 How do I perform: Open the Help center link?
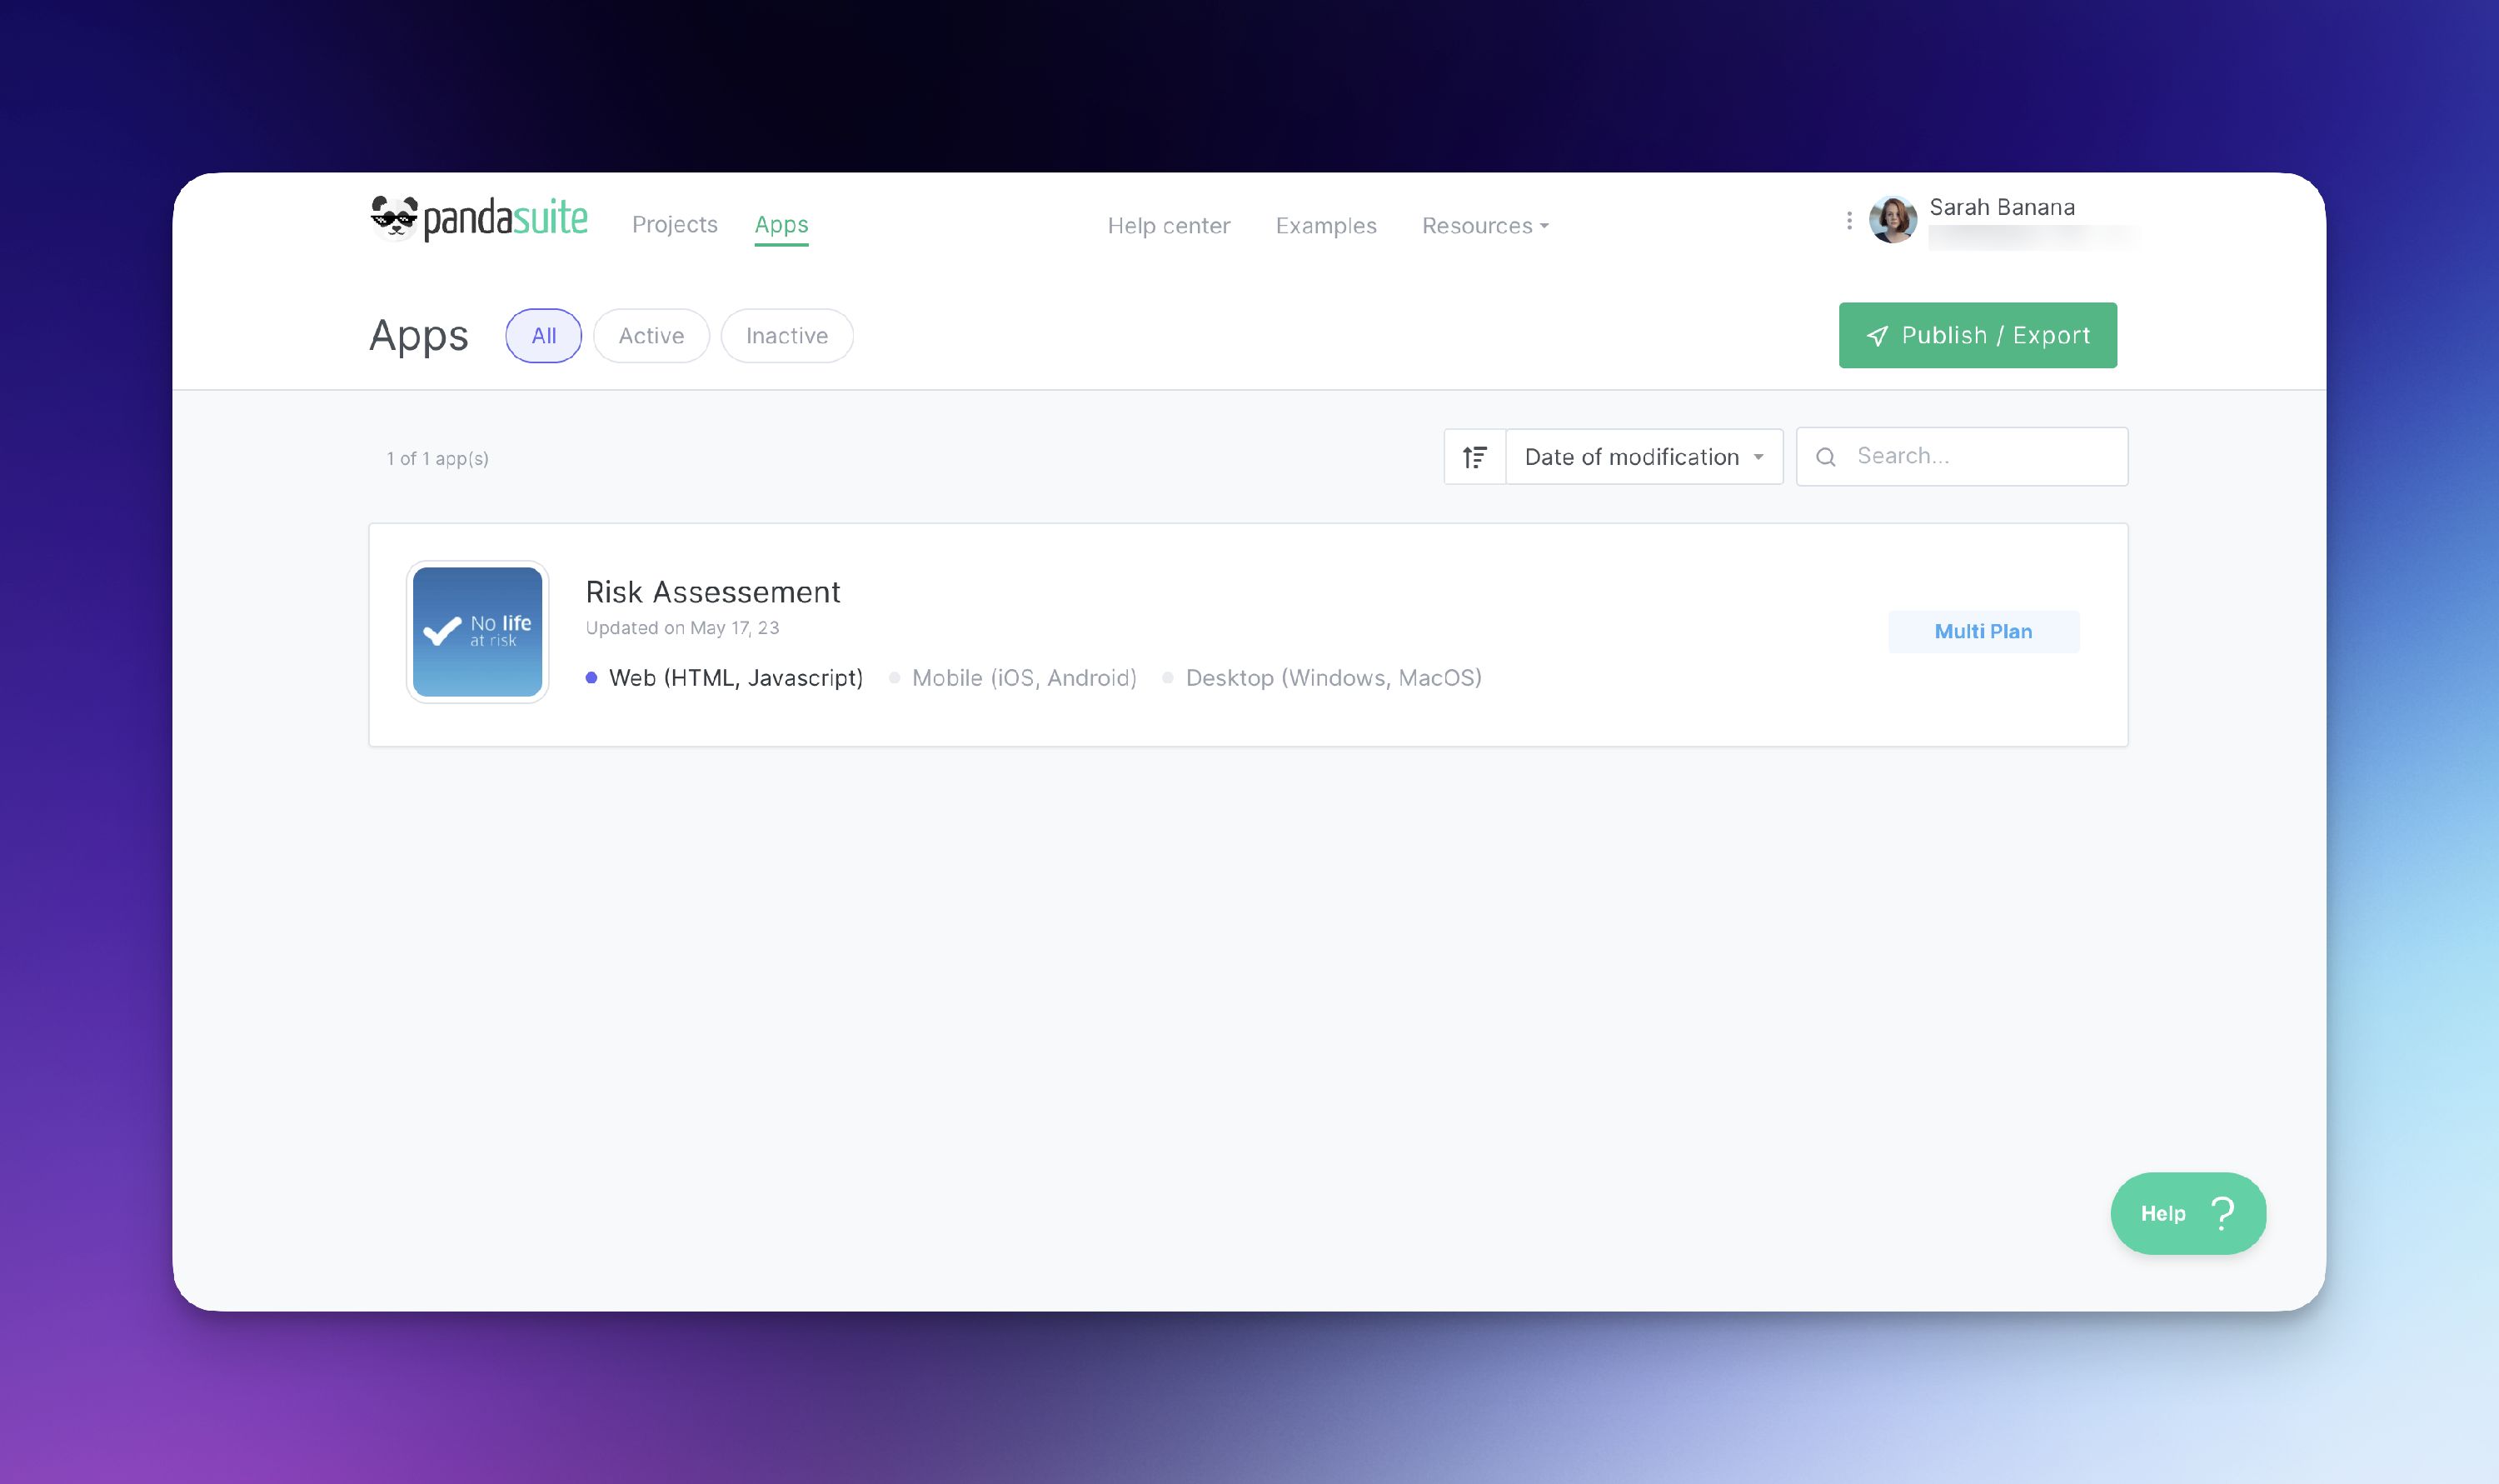point(1169,226)
